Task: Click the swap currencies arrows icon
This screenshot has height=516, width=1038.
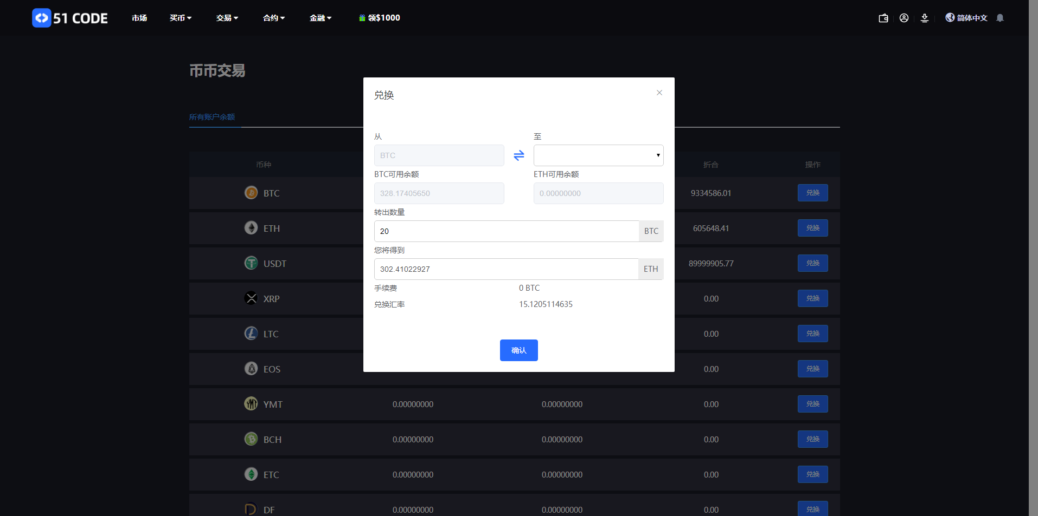Action: coord(519,155)
